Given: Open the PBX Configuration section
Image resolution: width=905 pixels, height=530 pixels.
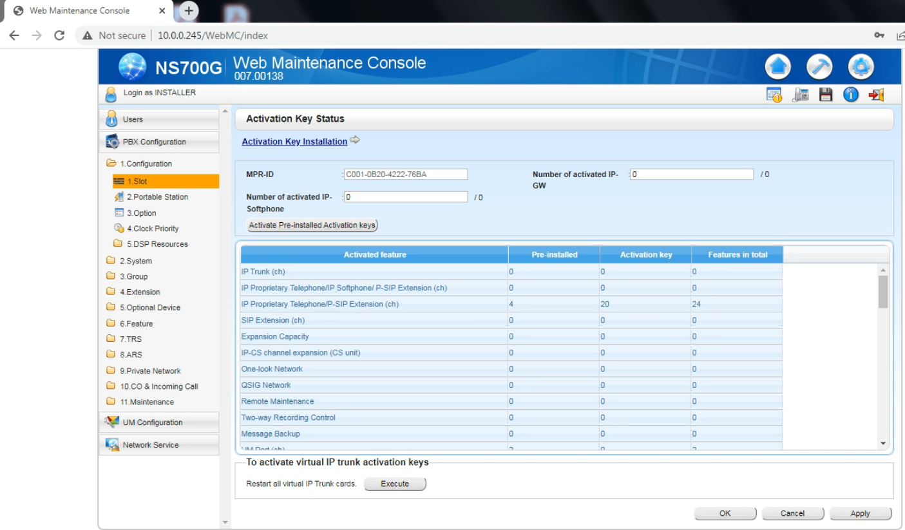Looking at the screenshot, I should coord(159,142).
